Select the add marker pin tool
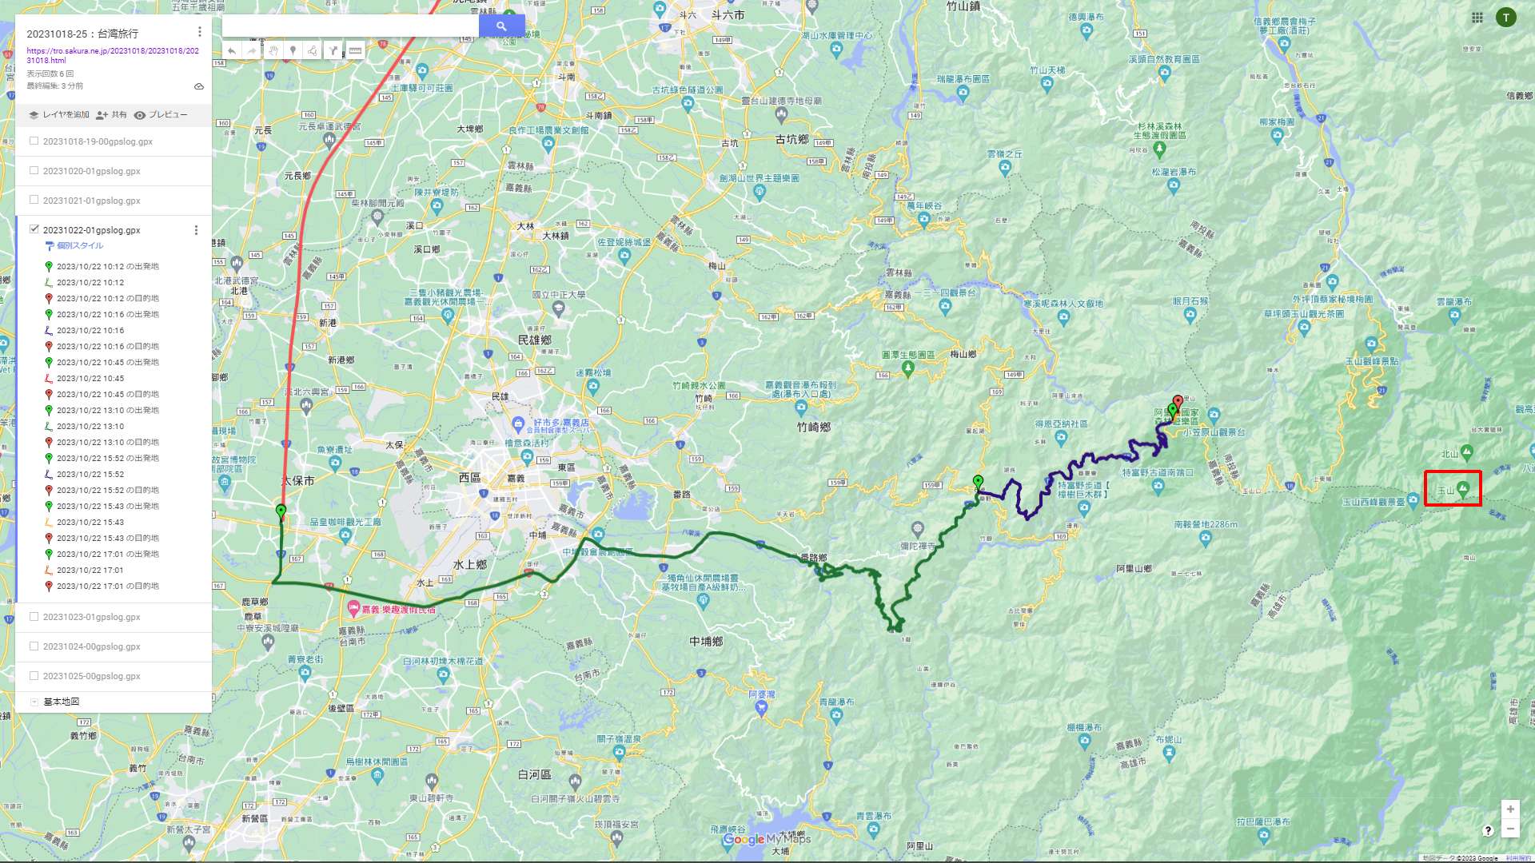1535x863 pixels. pos(293,50)
